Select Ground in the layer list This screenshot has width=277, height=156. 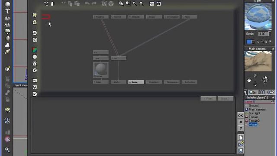coord(254,106)
